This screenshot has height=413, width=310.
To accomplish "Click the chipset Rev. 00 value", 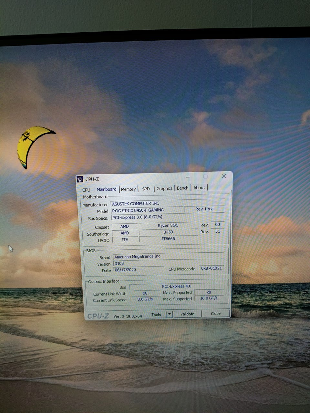I will 217,225.
